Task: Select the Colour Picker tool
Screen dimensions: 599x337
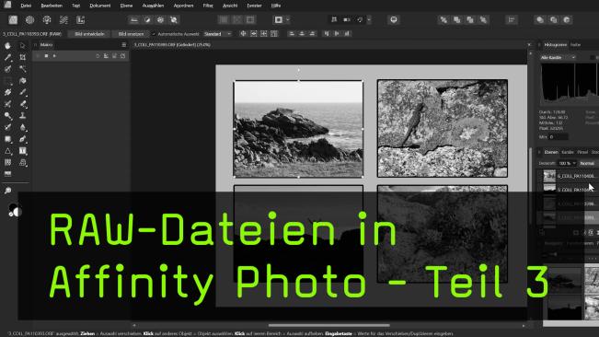Action: pyautogui.click(x=7, y=57)
